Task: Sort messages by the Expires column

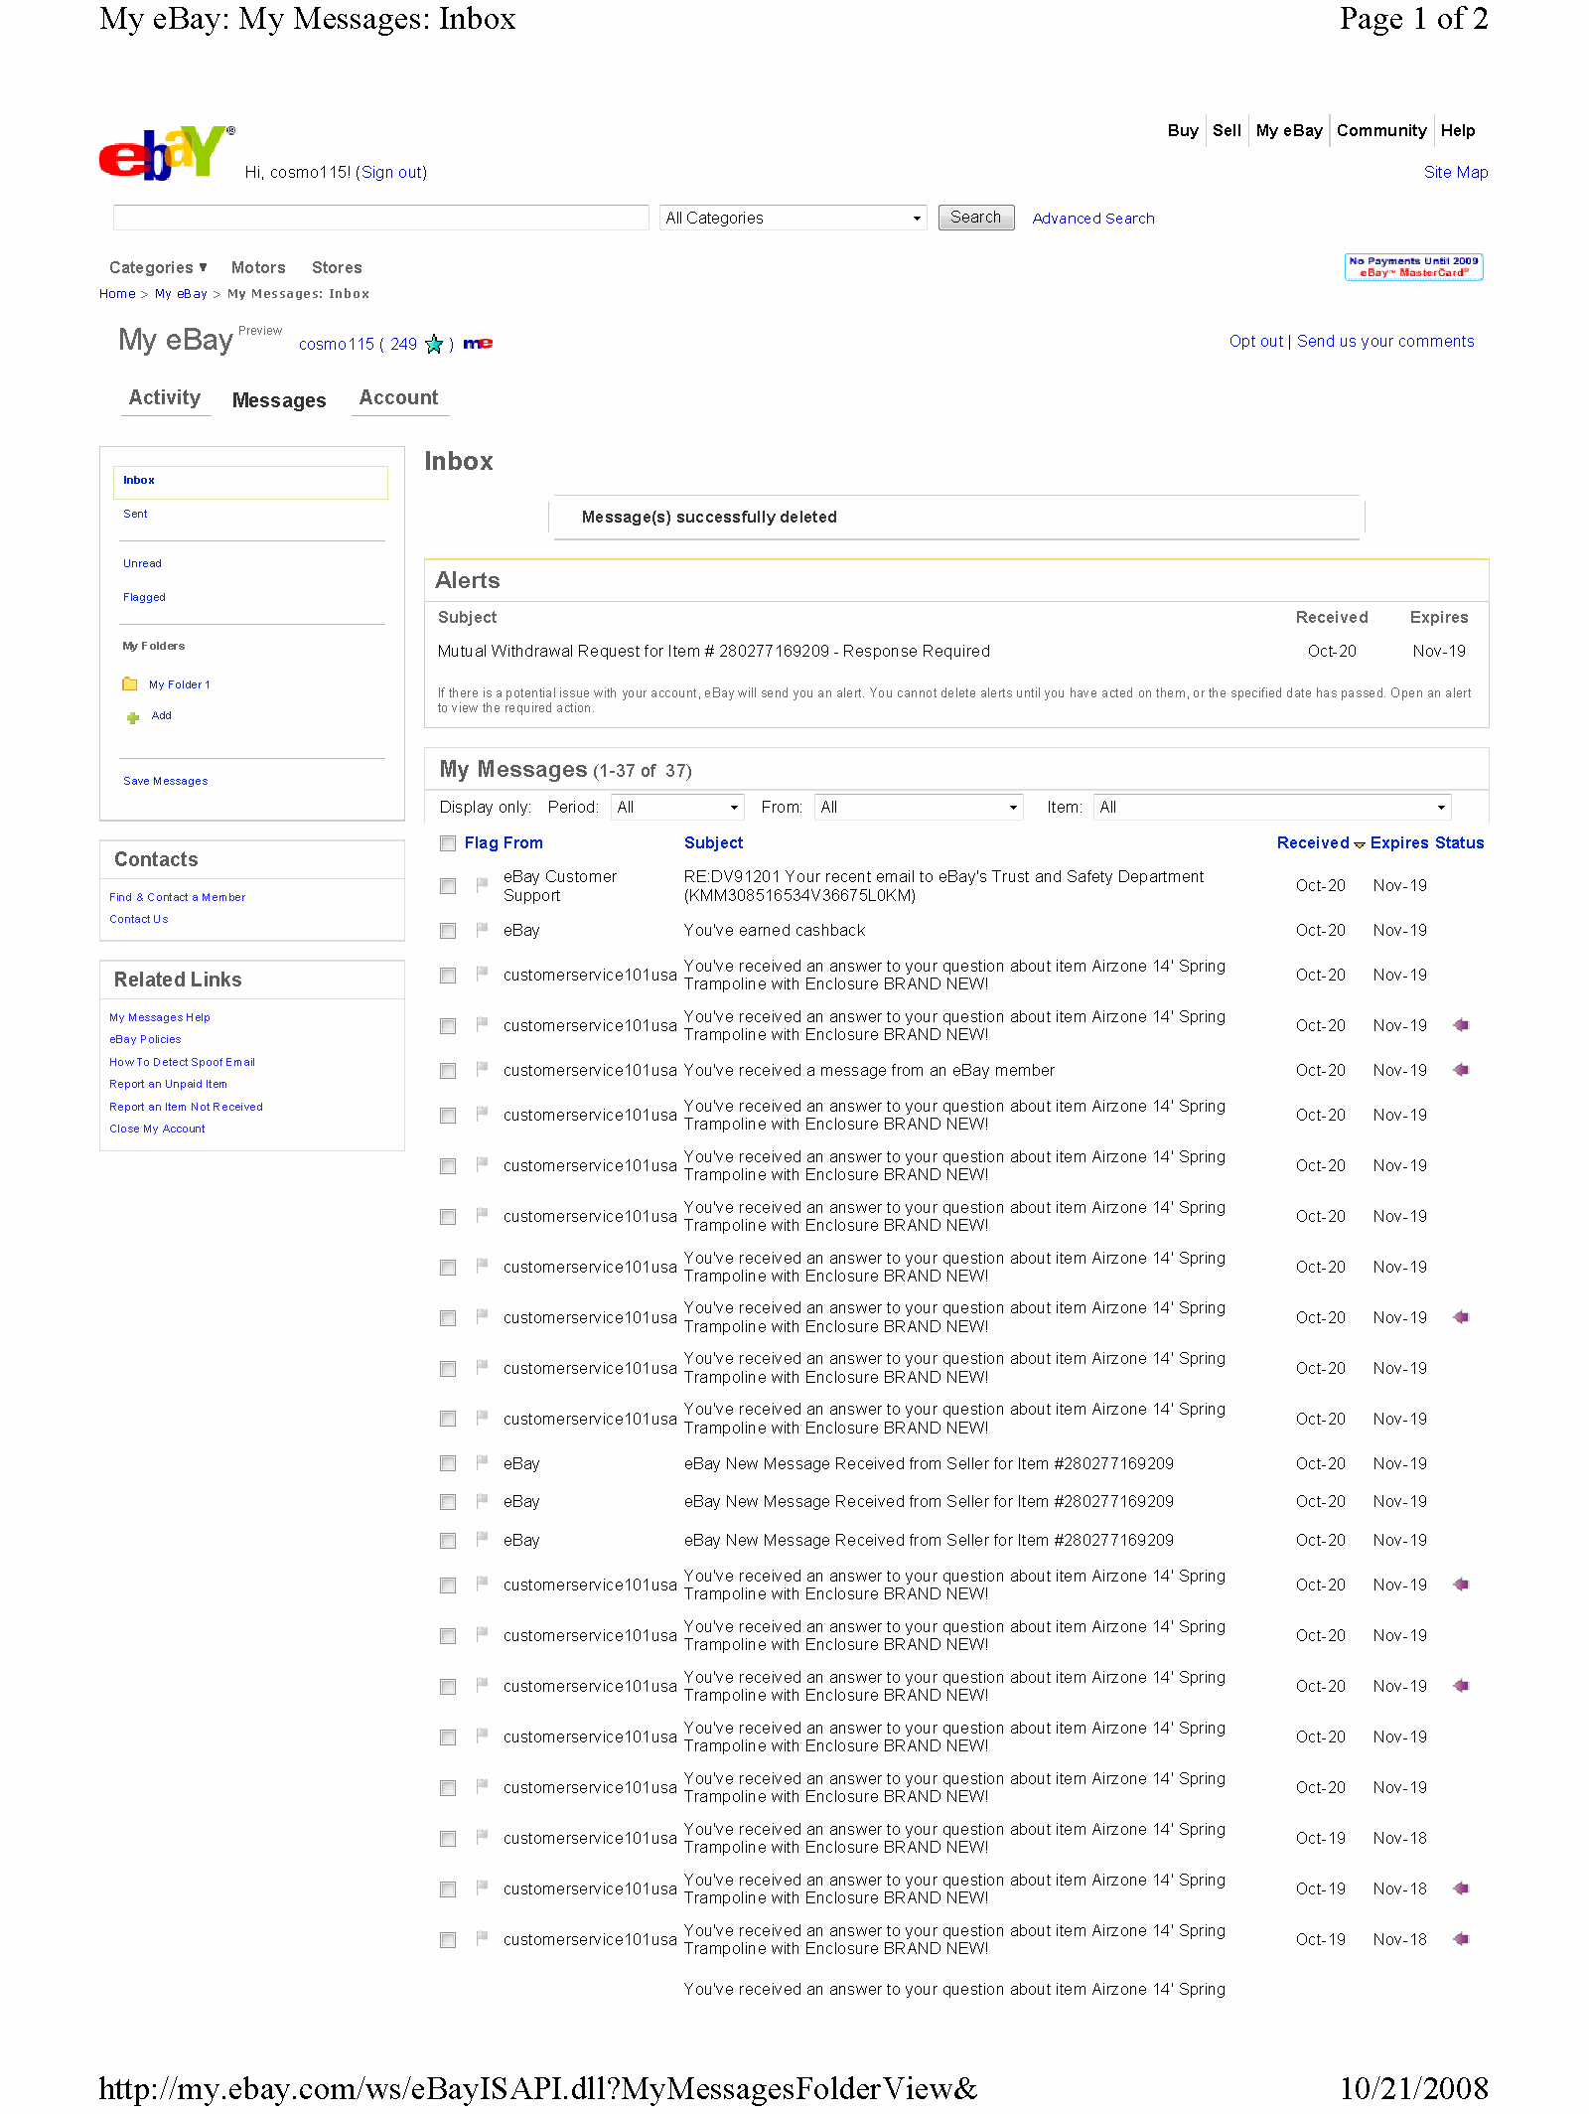Action: tap(1399, 843)
